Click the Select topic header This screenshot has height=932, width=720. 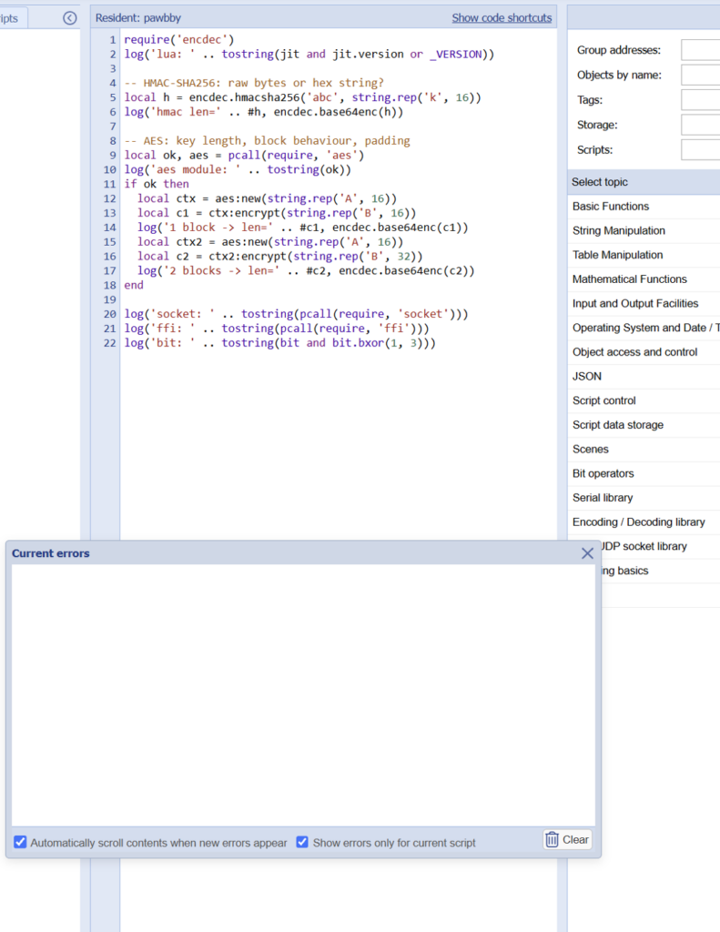pyautogui.click(x=644, y=182)
